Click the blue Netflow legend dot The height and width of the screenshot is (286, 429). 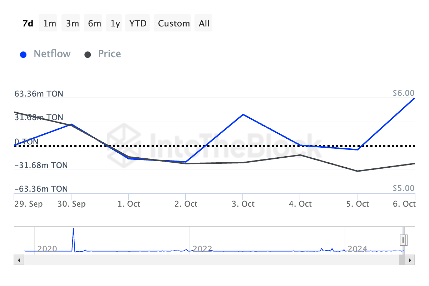(24, 55)
